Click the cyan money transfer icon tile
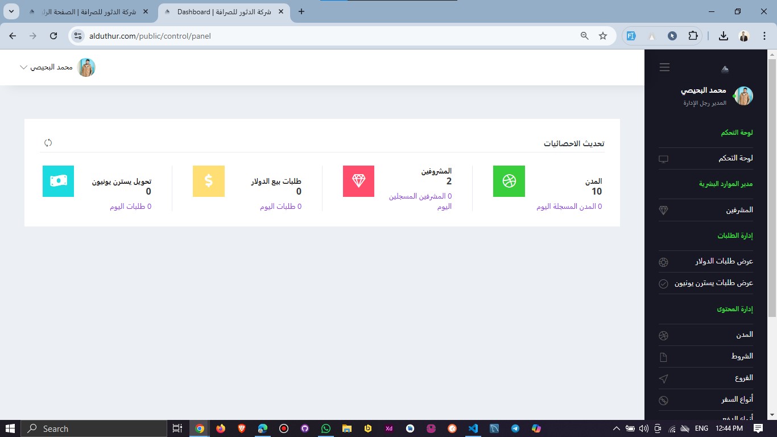 pos(58,181)
